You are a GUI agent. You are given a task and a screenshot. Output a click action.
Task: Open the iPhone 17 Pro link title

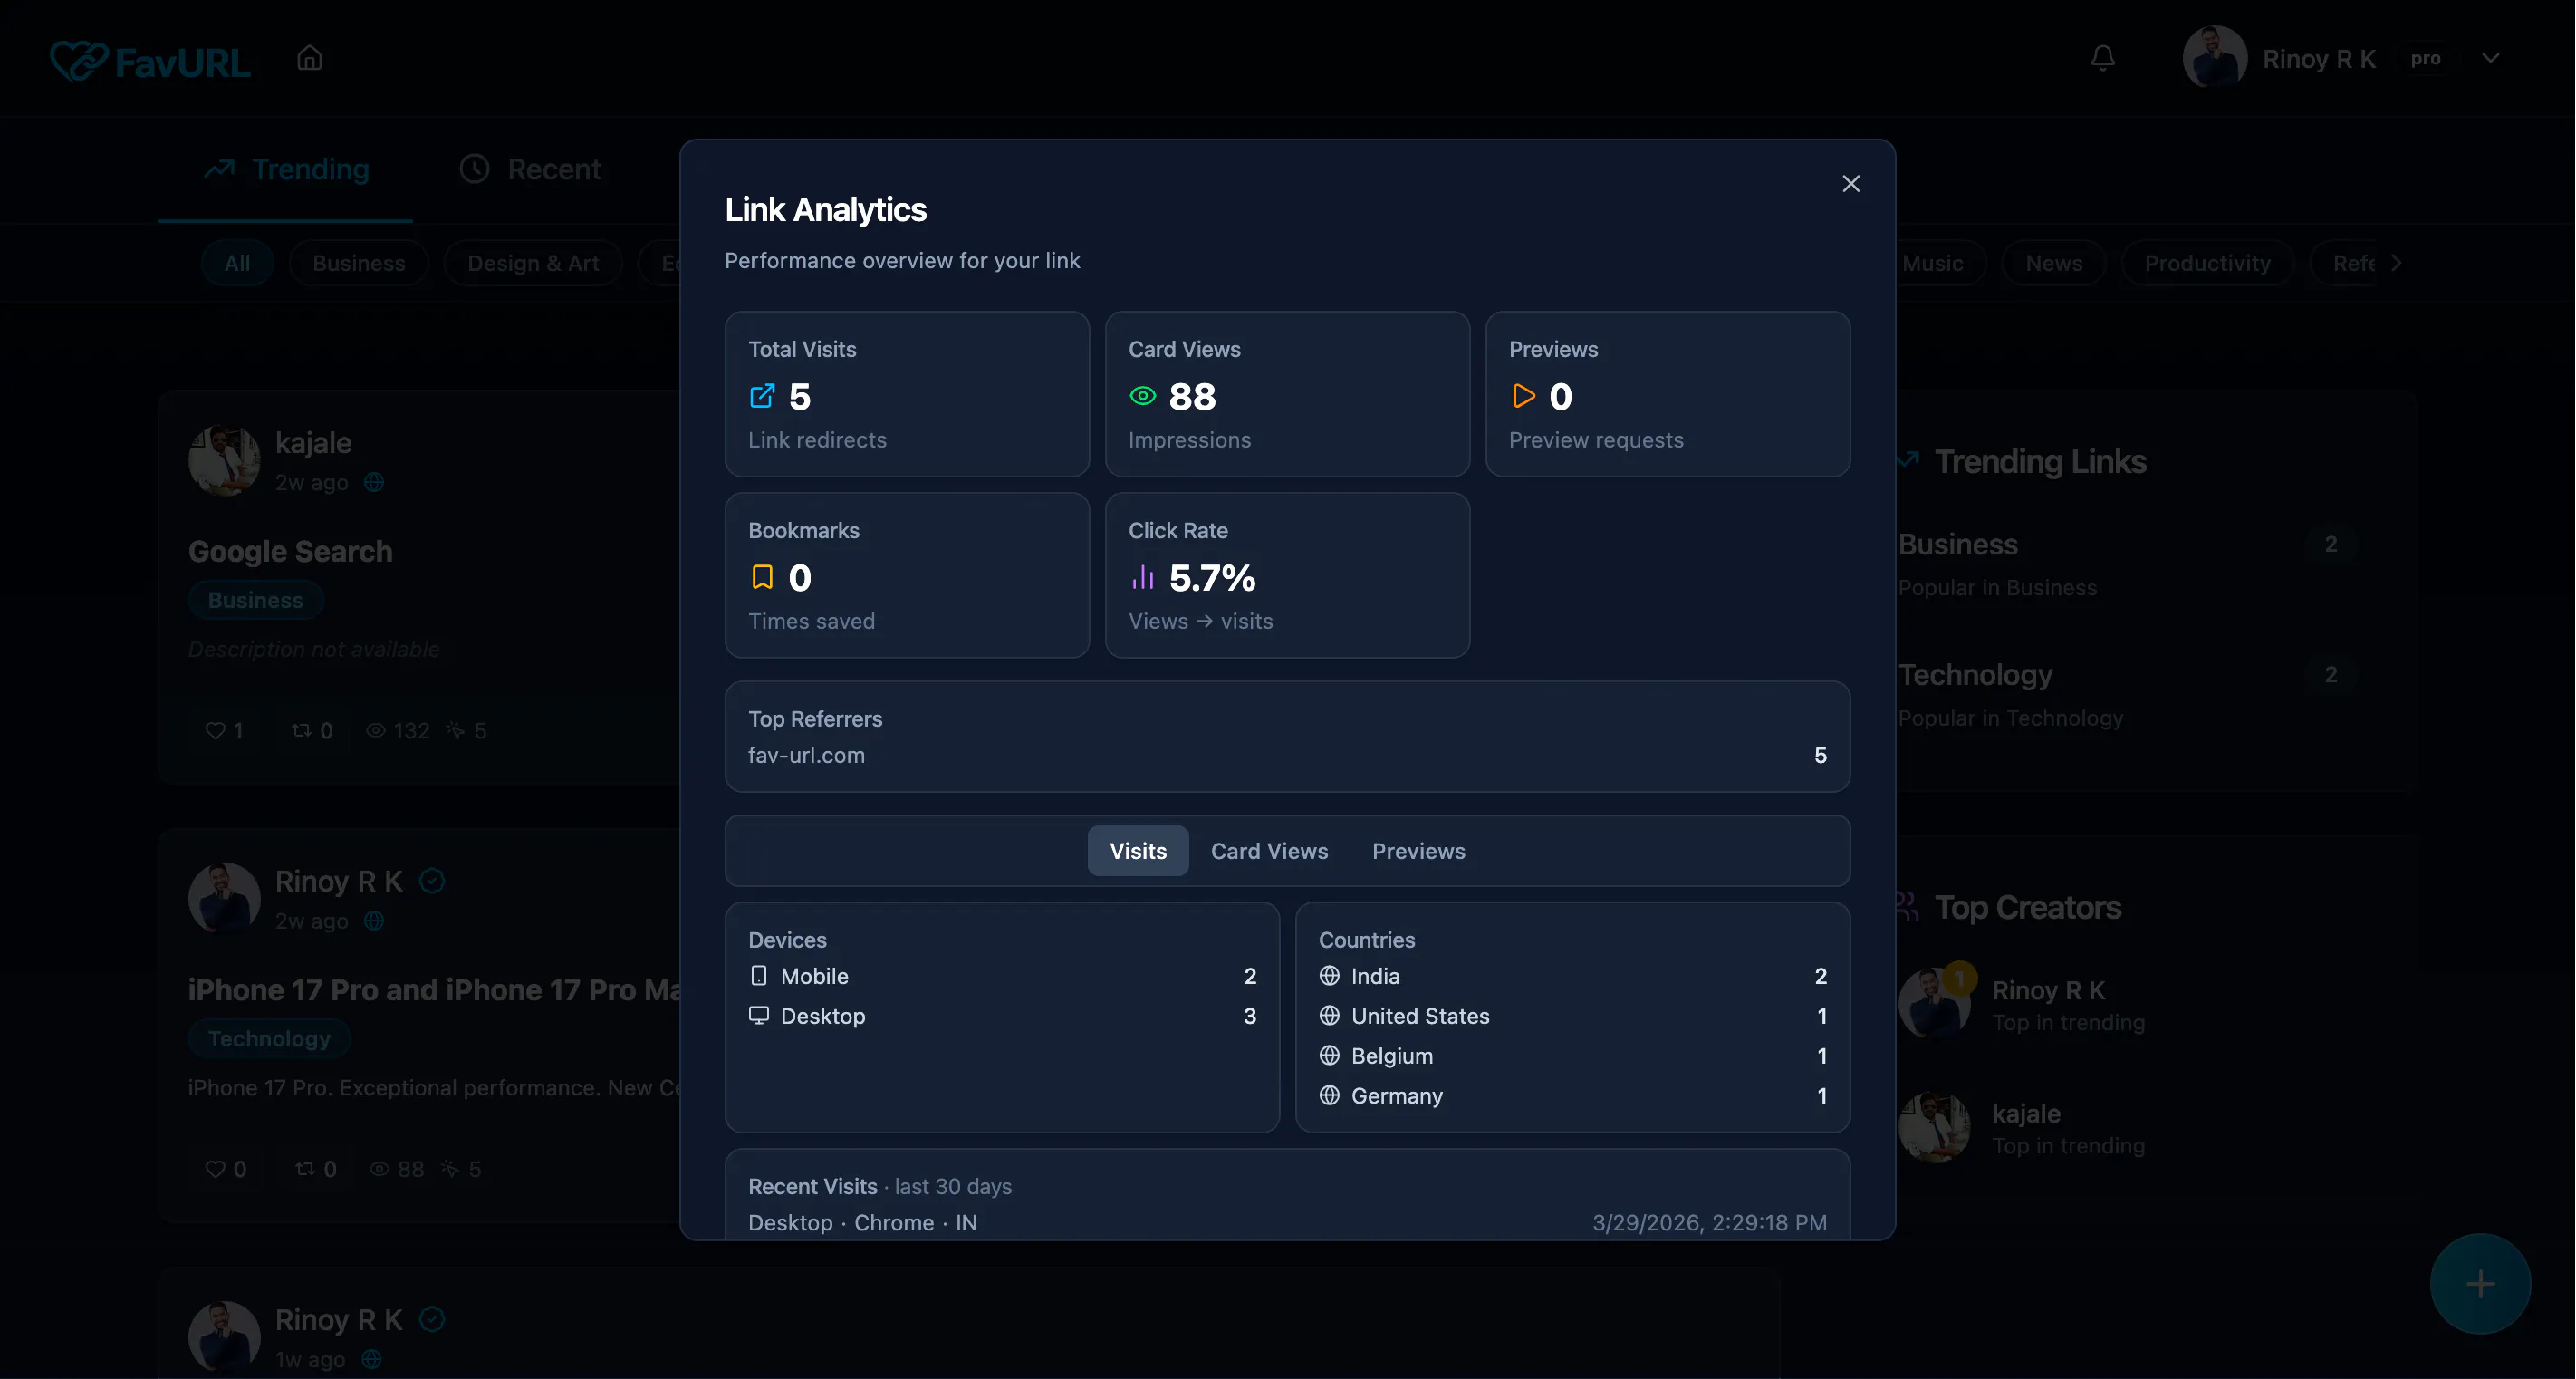pyautogui.click(x=434, y=990)
